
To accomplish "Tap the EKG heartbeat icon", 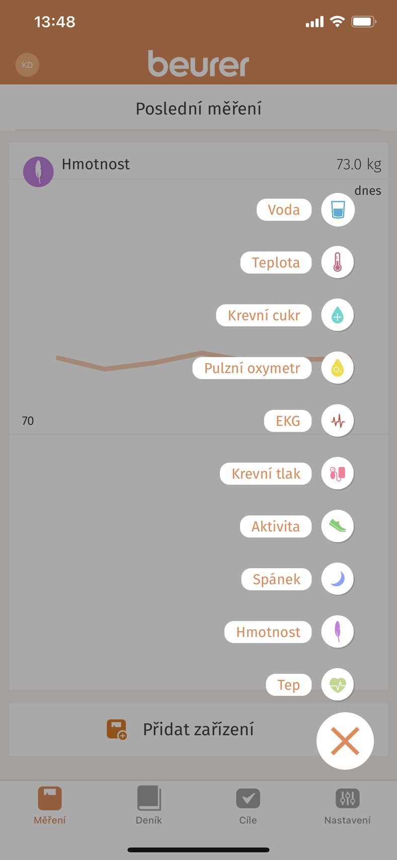I will (x=338, y=421).
